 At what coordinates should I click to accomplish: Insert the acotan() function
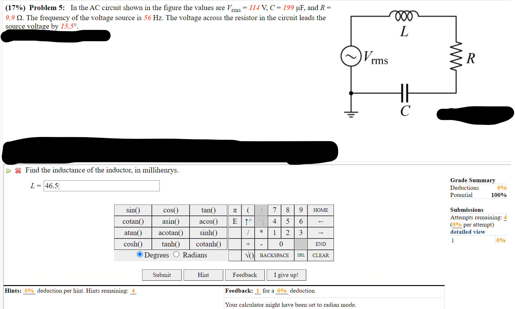pos(170,233)
